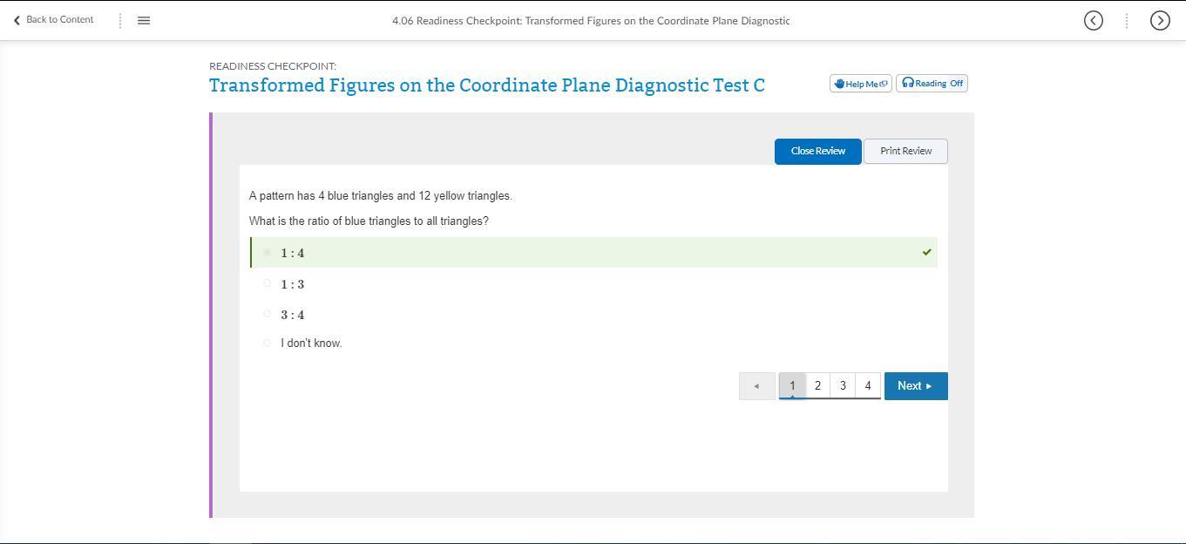Choose the I don't know radio option
This screenshot has width=1186, height=544.
click(x=267, y=343)
